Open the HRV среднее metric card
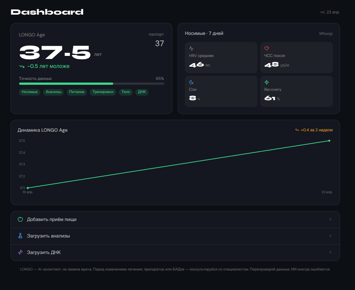355x290 pixels. pyautogui.click(x=221, y=57)
